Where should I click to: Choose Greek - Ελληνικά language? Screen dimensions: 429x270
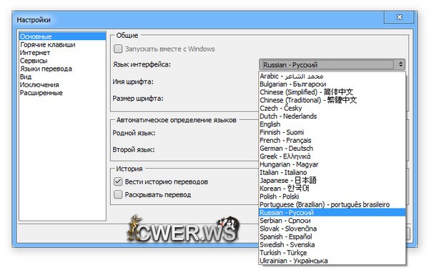click(332, 156)
